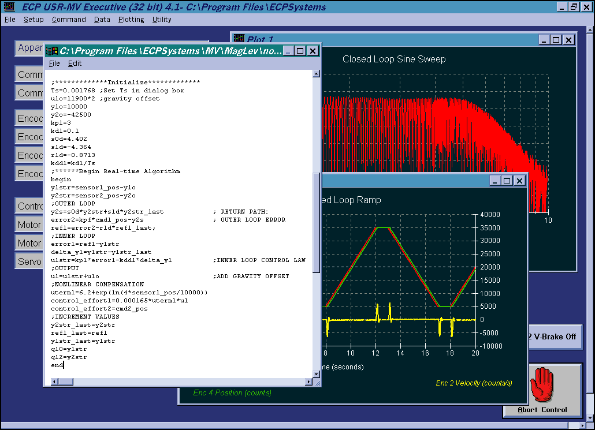This screenshot has height=430, width=595.
Task: Click the 'Ts=0.001768' line in editor
Action: click(117, 90)
